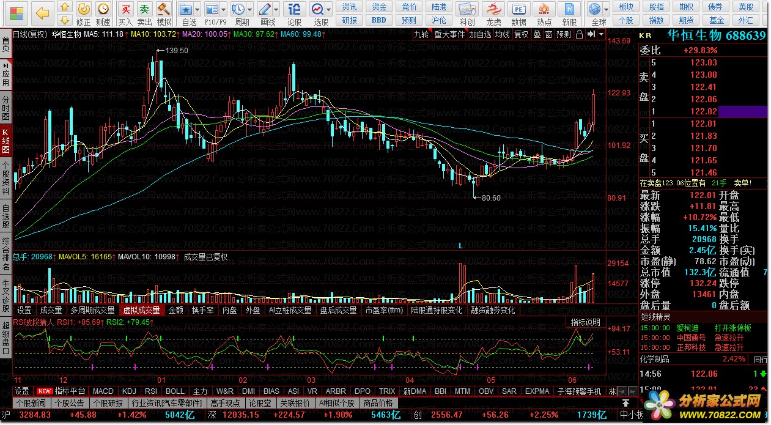The image size is (771, 425).
Task: Click the green down arrow beside 122.06
Action: point(764,374)
